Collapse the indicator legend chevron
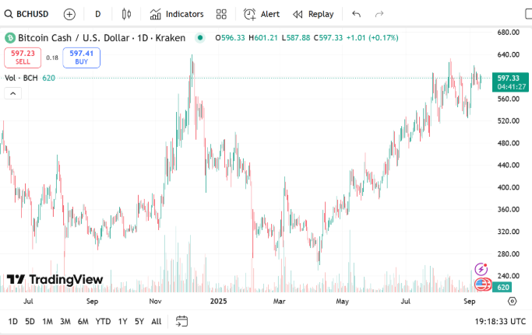The height and width of the screenshot is (335, 532). [x=13, y=93]
